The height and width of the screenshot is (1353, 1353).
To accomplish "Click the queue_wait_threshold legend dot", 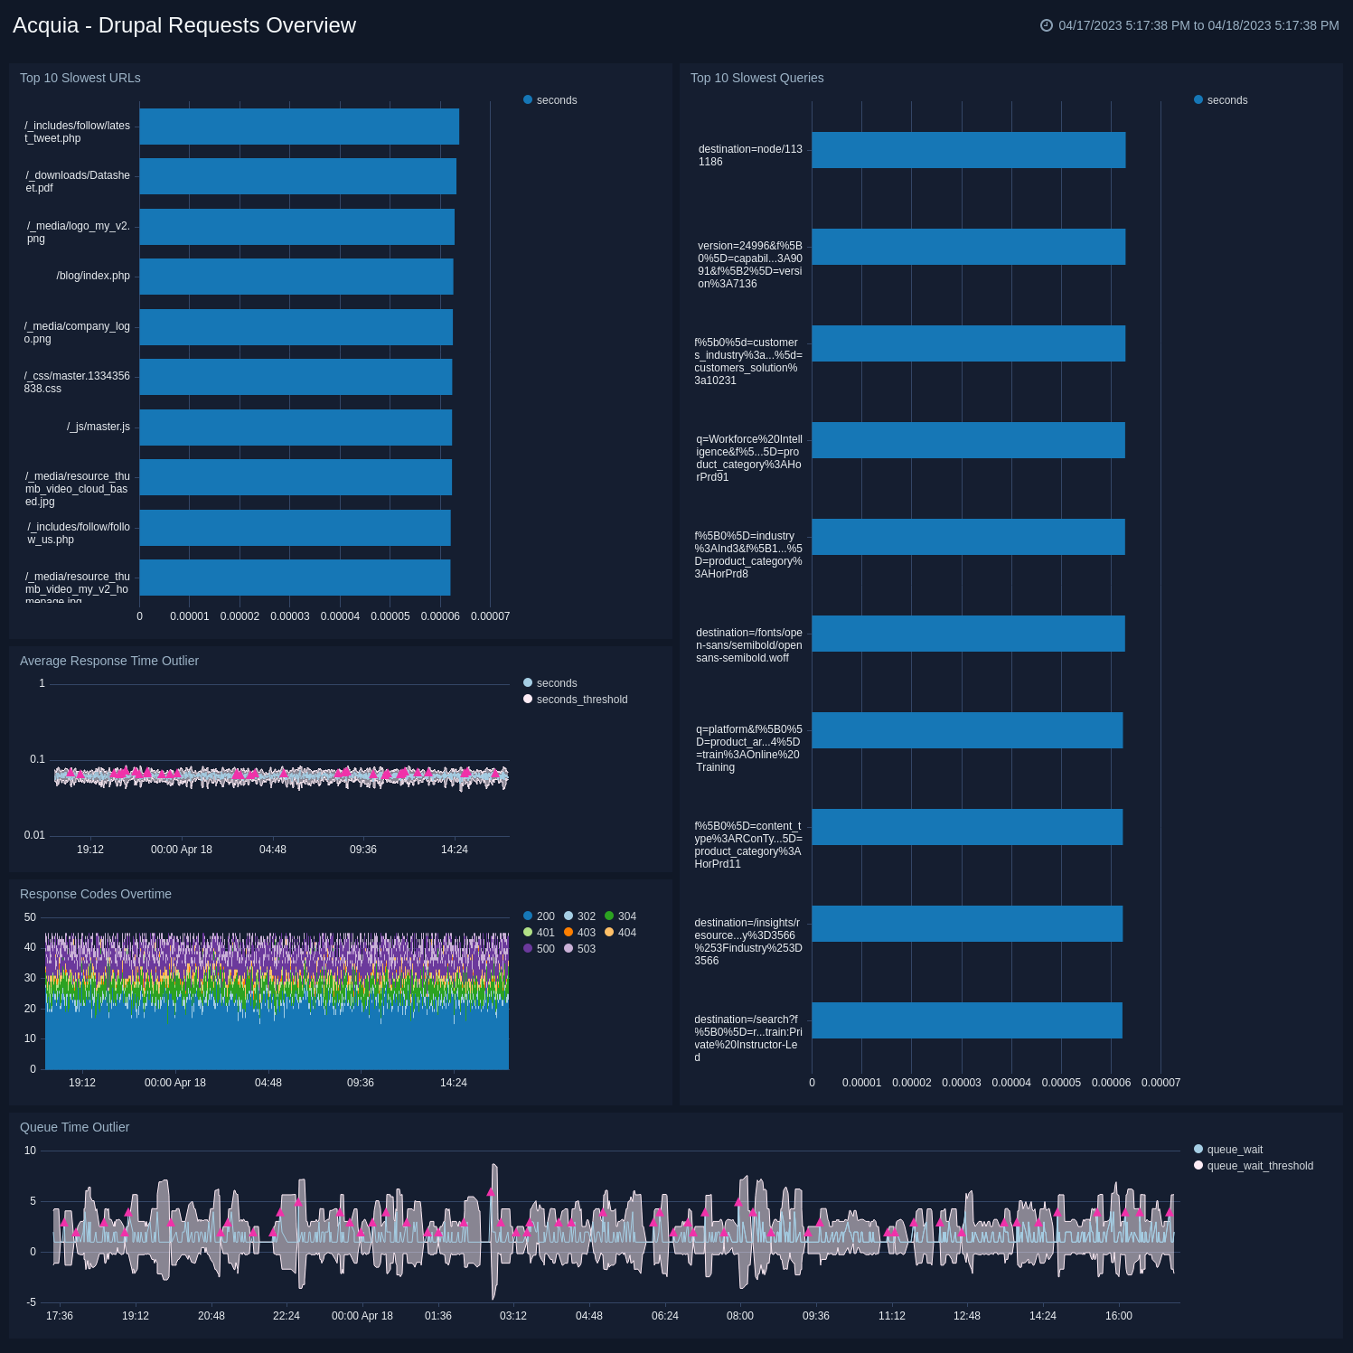I will 1198,1165.
